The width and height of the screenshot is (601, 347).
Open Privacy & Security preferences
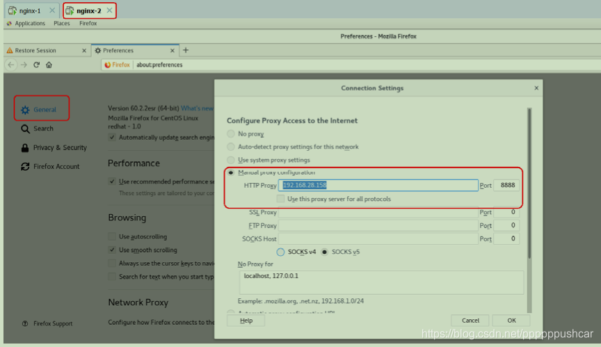click(x=54, y=148)
